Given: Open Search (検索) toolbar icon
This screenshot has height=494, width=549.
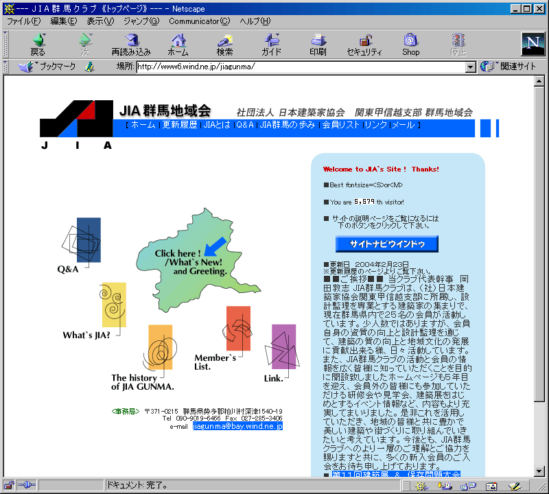Looking at the screenshot, I should point(225,45).
